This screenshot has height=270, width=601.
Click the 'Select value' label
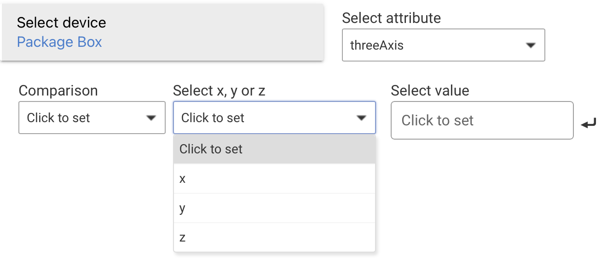[x=430, y=90]
